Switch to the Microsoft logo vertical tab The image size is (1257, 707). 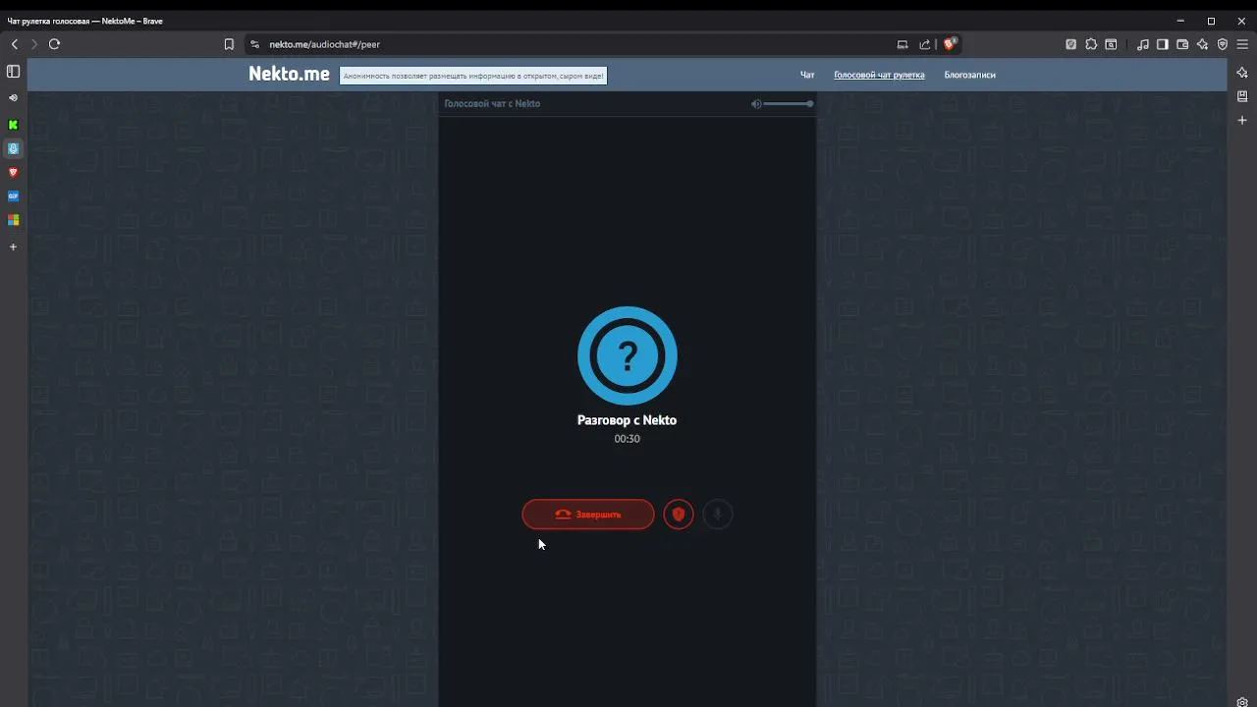13,220
